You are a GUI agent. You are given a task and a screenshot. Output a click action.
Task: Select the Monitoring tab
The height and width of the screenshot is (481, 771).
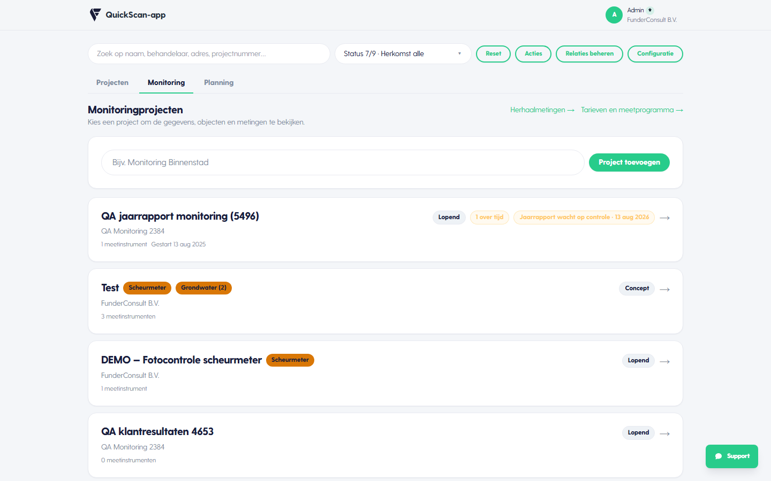166,82
